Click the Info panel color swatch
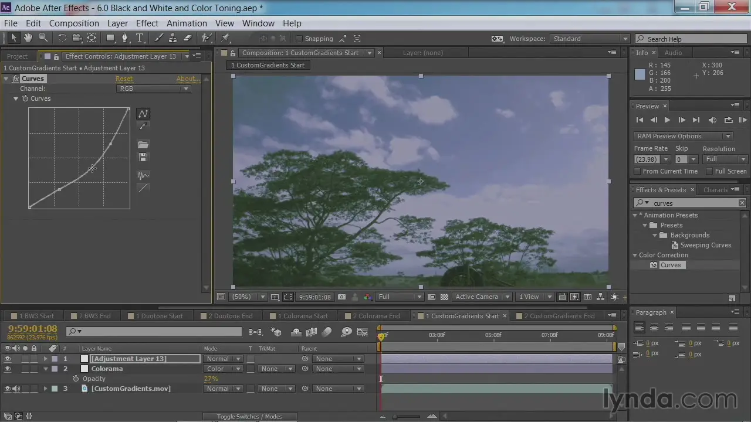Image resolution: width=751 pixels, height=422 pixels. coord(640,74)
